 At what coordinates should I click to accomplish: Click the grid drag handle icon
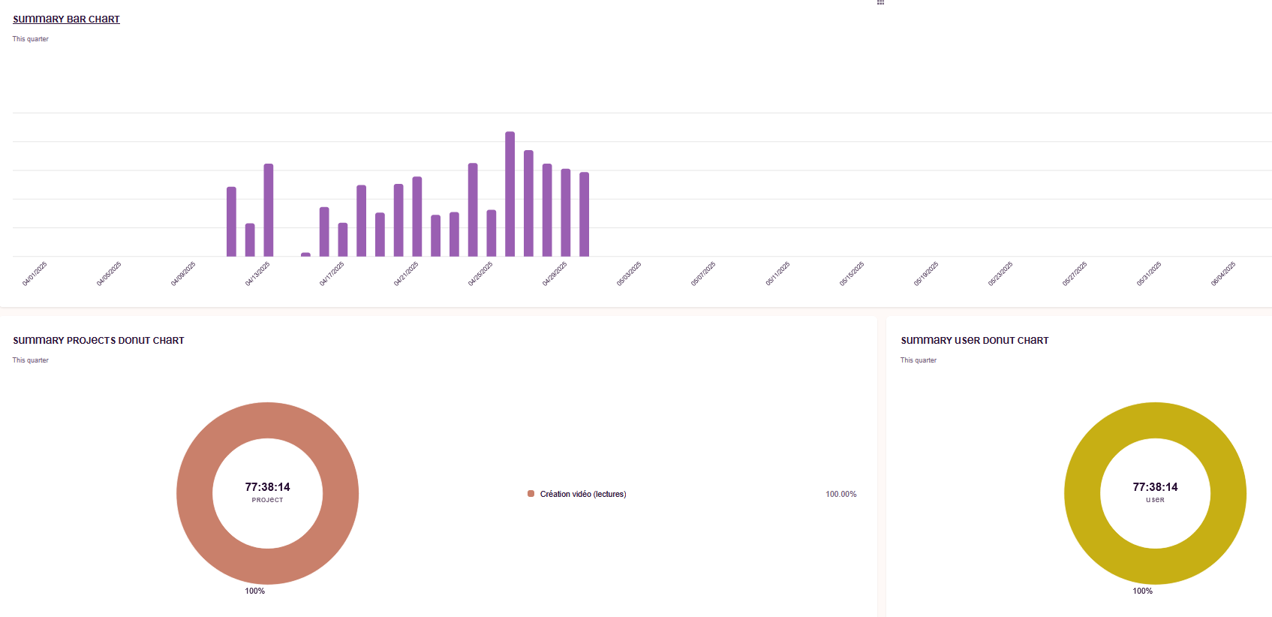point(880,2)
